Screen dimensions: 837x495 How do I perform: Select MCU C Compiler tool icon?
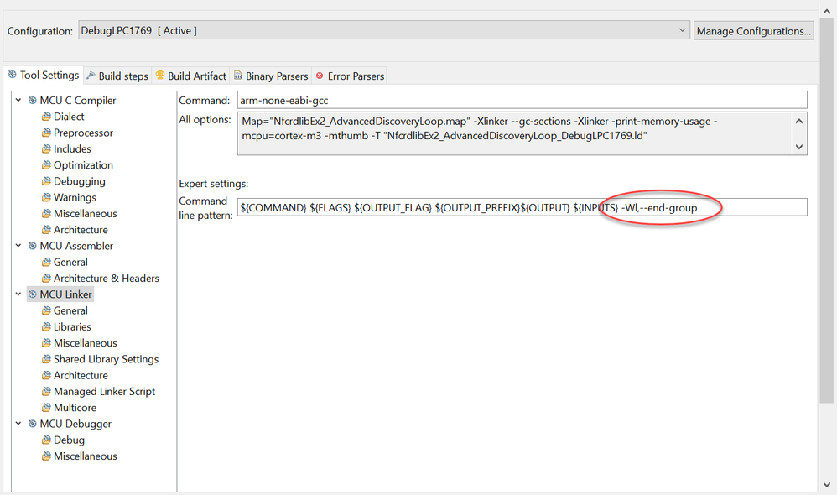click(x=33, y=100)
